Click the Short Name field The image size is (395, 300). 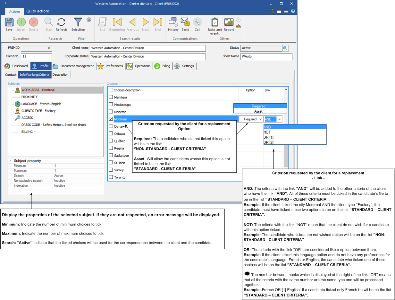(x=266, y=57)
